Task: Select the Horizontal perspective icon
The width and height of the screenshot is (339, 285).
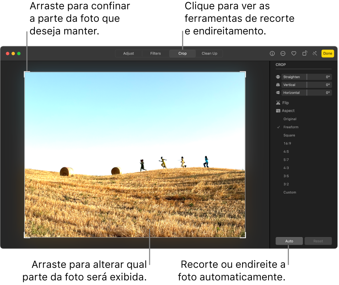Action: [x=278, y=93]
